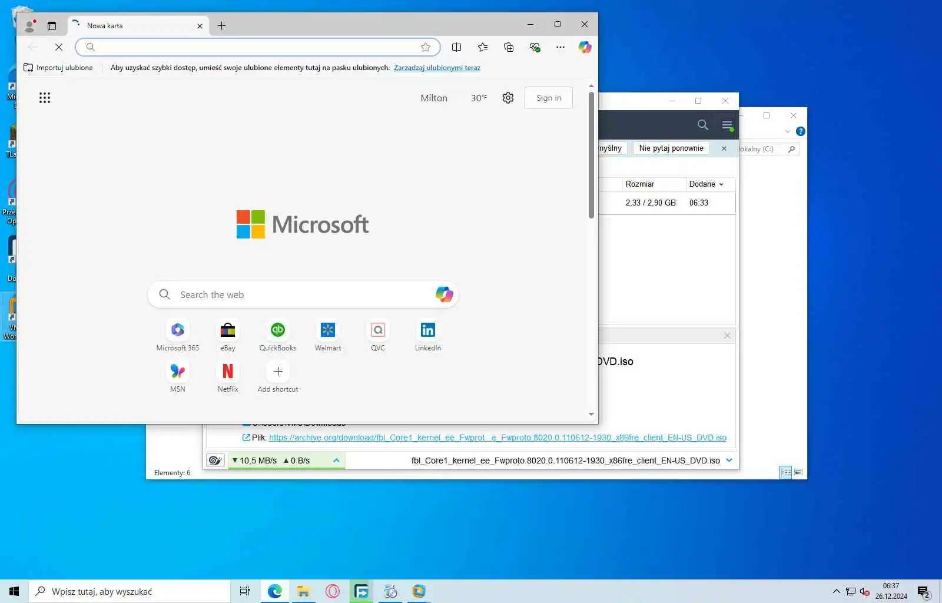The height and width of the screenshot is (603, 942).
Task: Click the Windows taskbar search box
Action: [130, 591]
